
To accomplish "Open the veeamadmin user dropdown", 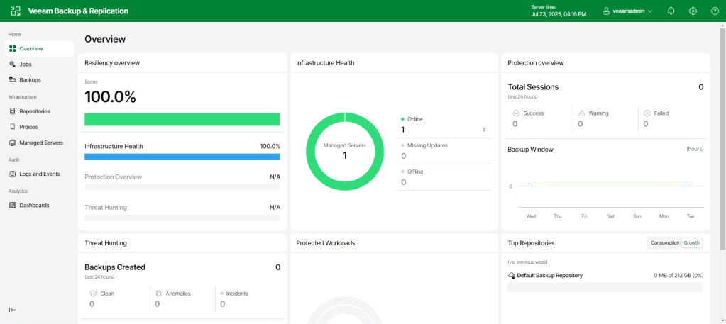I will (x=627, y=11).
